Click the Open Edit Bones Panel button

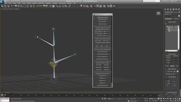coord(102,86)
